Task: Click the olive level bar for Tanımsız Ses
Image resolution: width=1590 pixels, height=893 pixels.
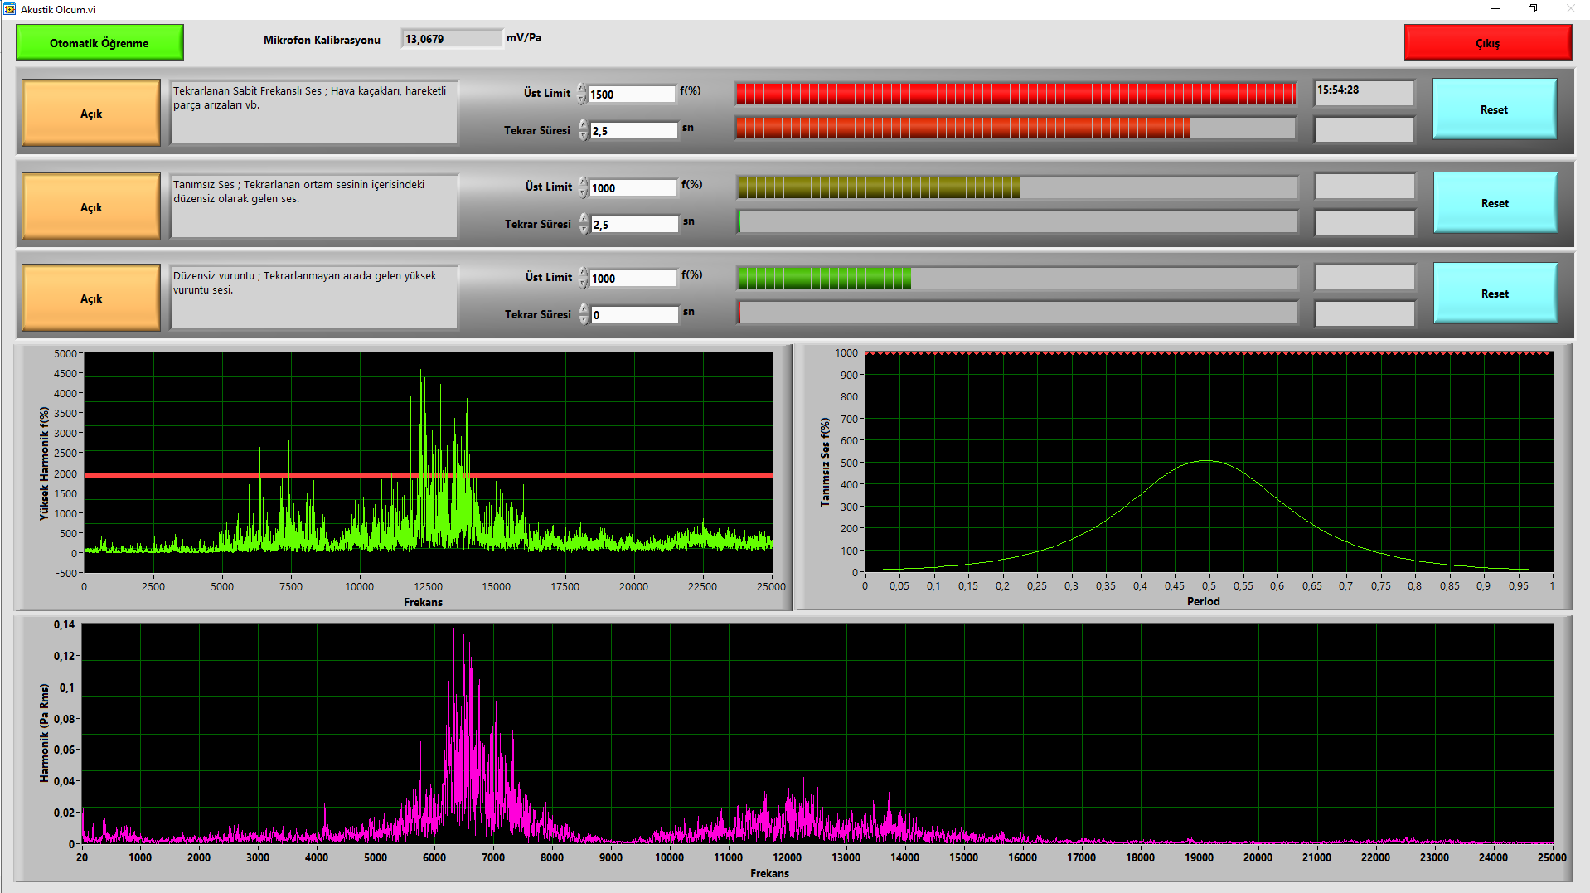Action: coord(879,188)
